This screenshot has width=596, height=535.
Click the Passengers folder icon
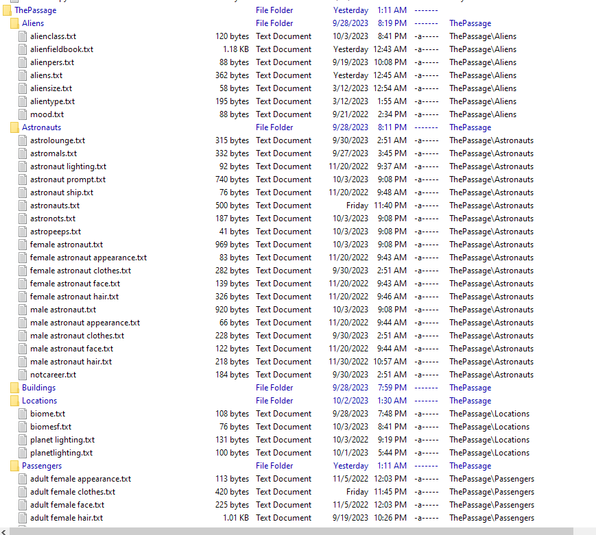point(14,465)
